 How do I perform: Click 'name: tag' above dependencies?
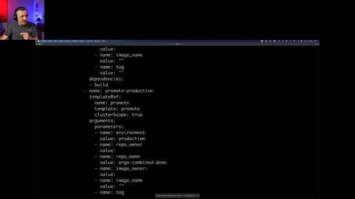pyautogui.click(x=109, y=67)
